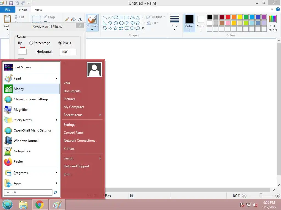Pick the Four-point star shape
This screenshot has height=210, width=281.
[x=110, y=28]
